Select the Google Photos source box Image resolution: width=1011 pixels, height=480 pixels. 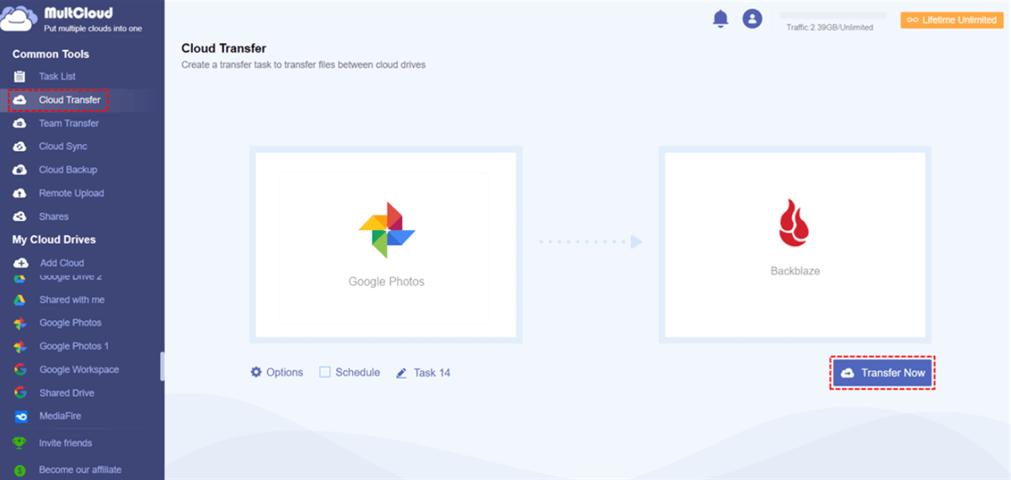(387, 245)
